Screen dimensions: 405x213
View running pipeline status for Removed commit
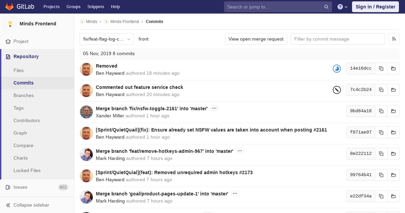point(337,69)
